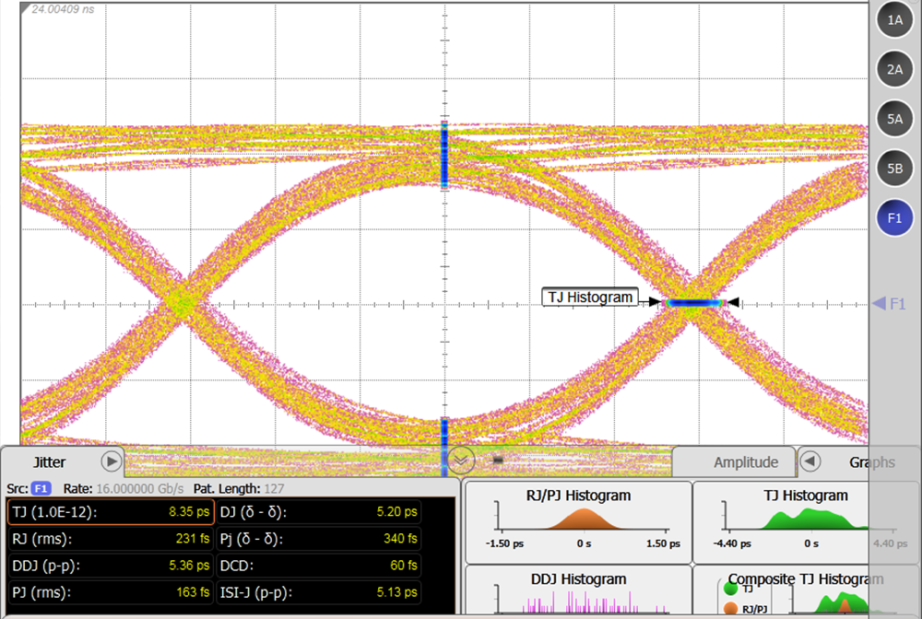Toggle channel 1A display
The image size is (922, 619).
tap(894, 19)
